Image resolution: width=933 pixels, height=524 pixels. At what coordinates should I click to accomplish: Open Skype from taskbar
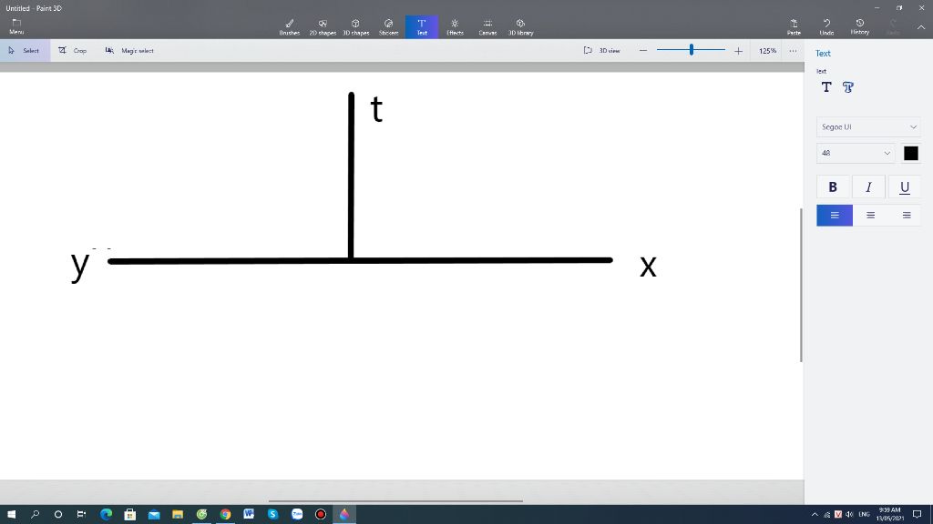pos(273,515)
